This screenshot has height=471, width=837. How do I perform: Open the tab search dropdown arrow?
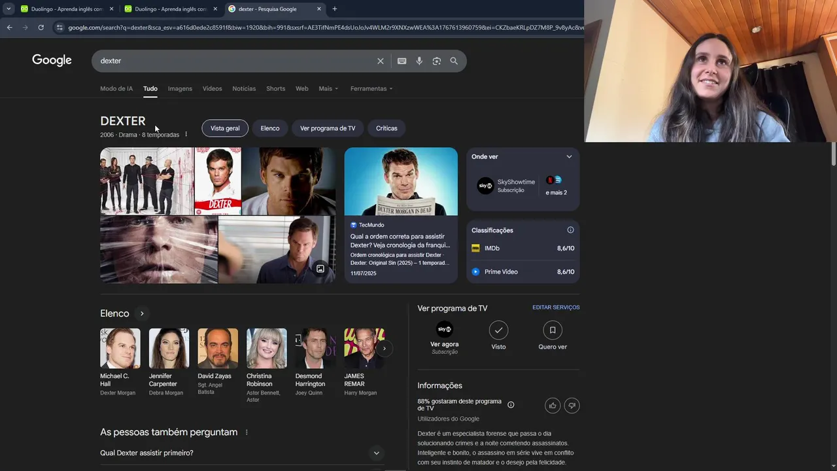pos(9,9)
